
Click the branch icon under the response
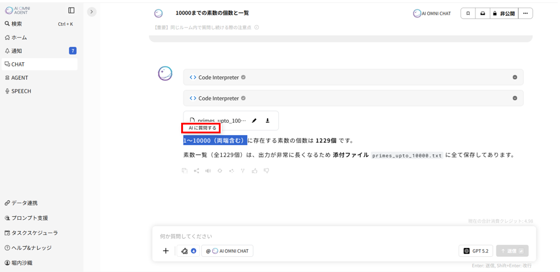243,171
